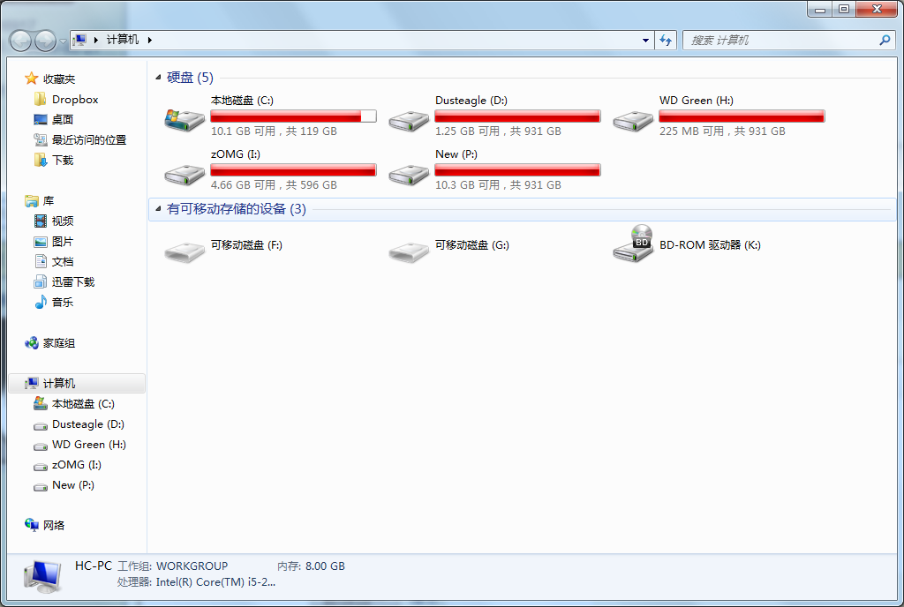
Task: Select the Dusteagle (D:) hard drive icon
Action: point(409,120)
